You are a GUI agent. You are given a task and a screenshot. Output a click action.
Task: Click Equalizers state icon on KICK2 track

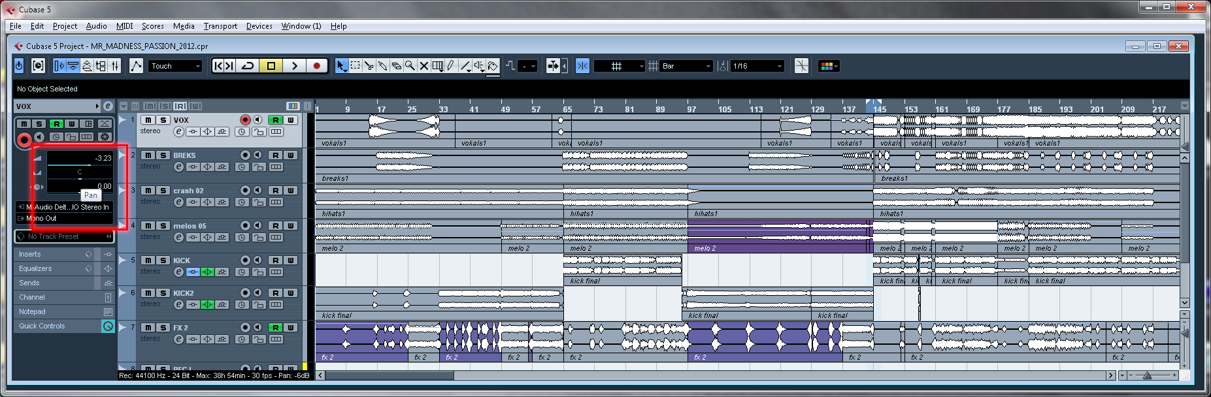click(208, 305)
